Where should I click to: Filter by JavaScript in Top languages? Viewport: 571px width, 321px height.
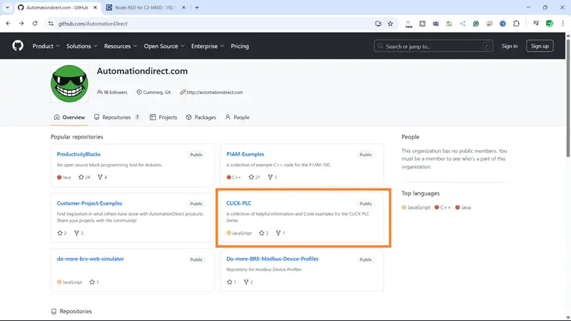(416, 208)
